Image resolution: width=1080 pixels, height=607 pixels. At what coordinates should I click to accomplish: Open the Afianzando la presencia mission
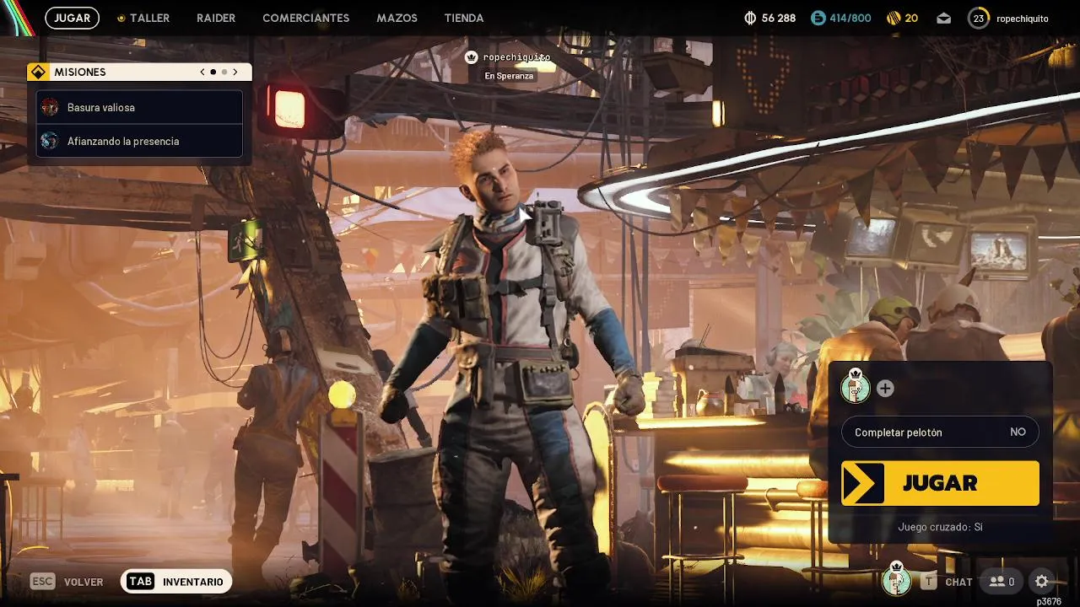point(139,141)
